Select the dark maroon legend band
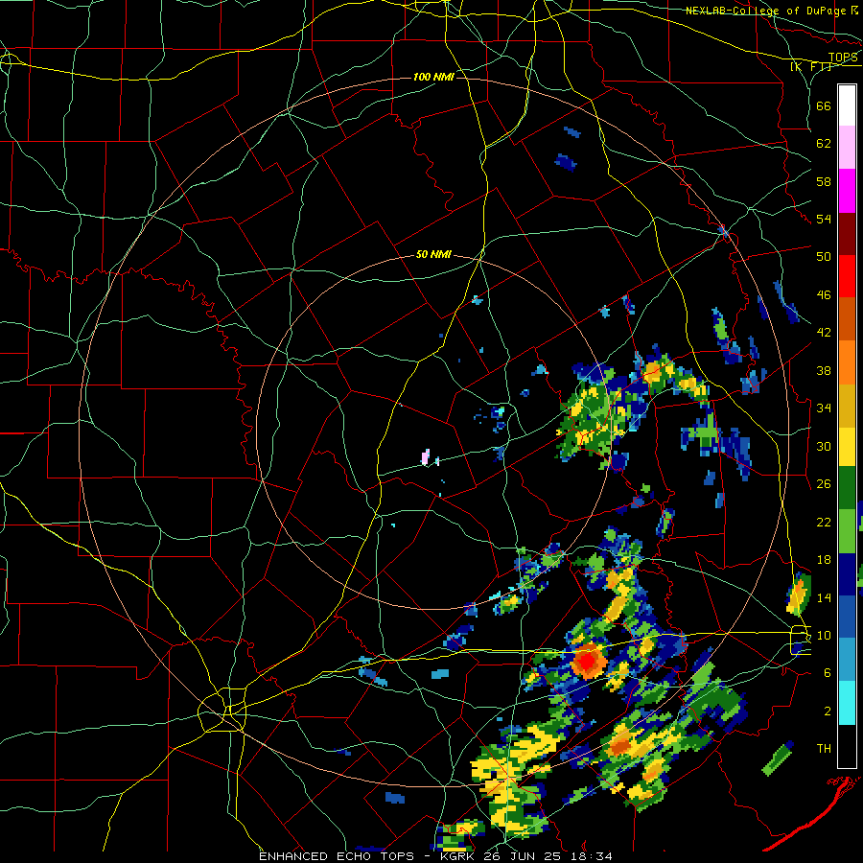Screen dimensions: 863x863 tap(847, 234)
